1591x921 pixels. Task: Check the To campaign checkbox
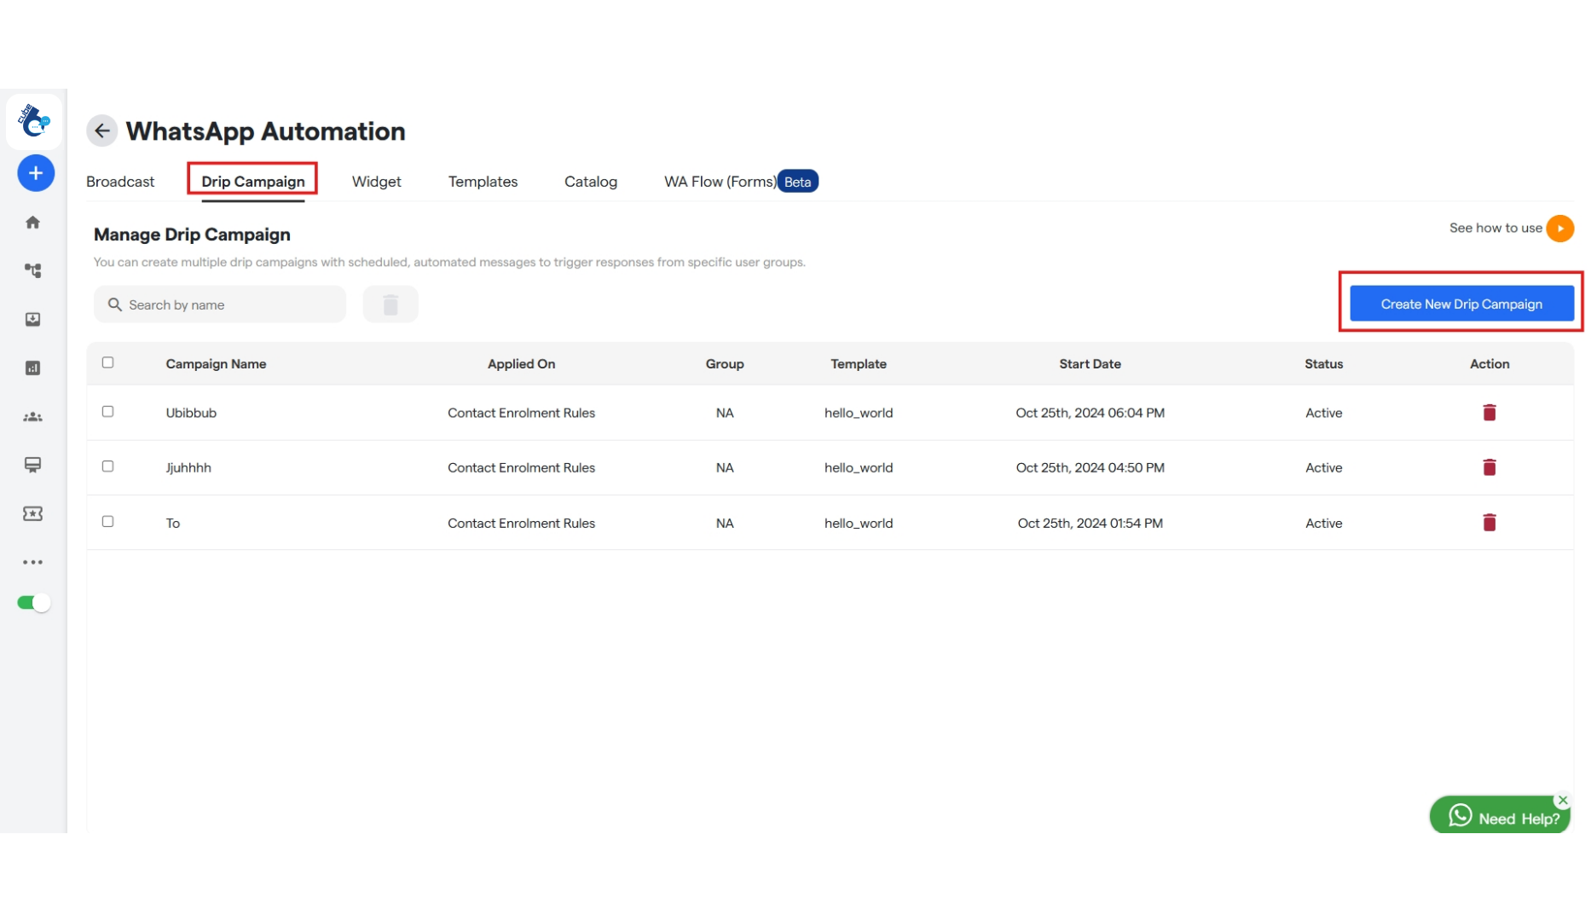pyautogui.click(x=107, y=522)
